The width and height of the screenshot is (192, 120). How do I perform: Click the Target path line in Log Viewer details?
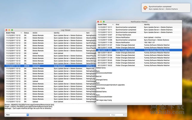28,107
